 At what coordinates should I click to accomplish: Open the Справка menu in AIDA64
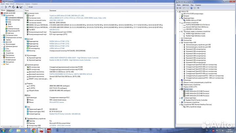click(35, 4)
